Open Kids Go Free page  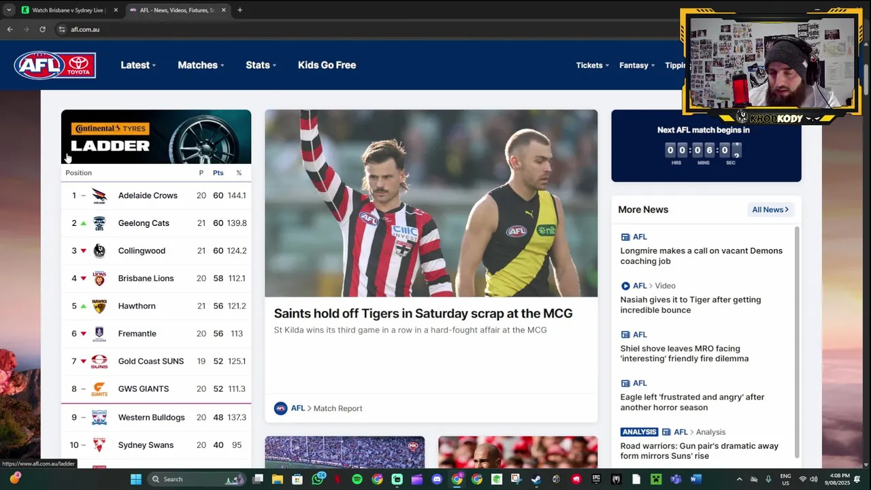click(327, 65)
